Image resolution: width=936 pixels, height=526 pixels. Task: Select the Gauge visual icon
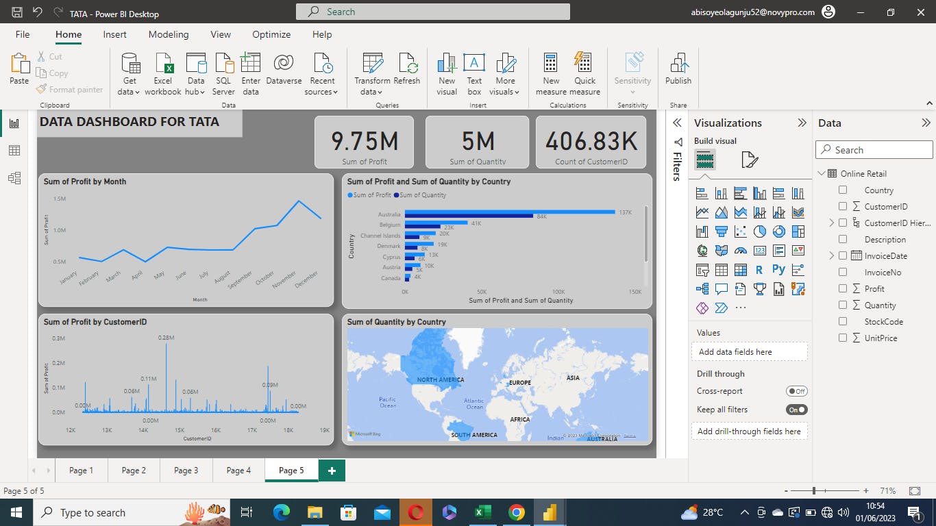[x=740, y=251]
